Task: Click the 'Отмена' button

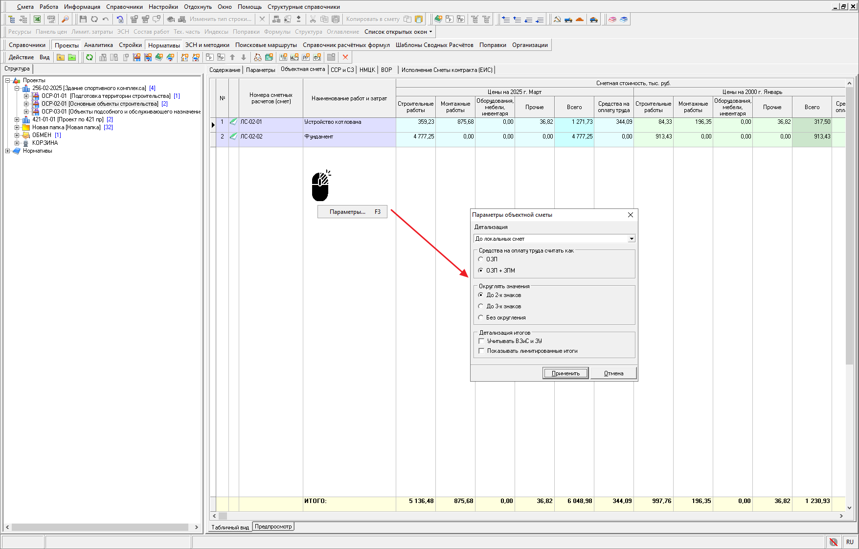Action: (x=613, y=373)
